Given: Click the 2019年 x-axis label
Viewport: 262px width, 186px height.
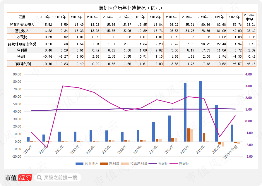Looking at the screenshot, I should pyautogui.click(x=169, y=149).
